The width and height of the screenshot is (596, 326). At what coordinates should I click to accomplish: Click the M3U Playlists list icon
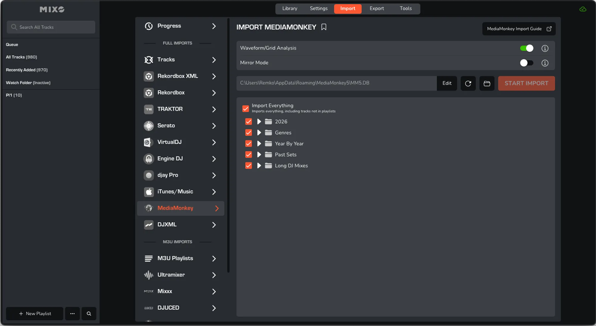(149, 258)
